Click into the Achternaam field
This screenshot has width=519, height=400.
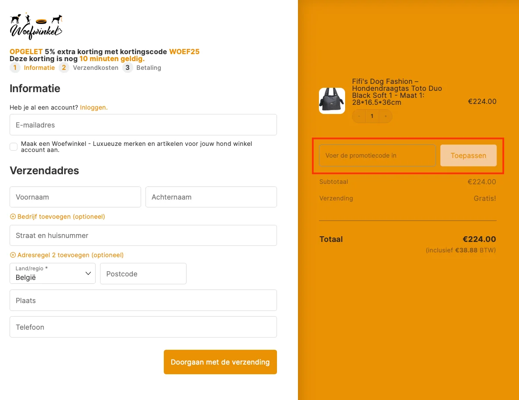click(211, 197)
